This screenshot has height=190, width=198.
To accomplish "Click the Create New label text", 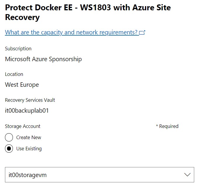I will (x=29, y=137).
